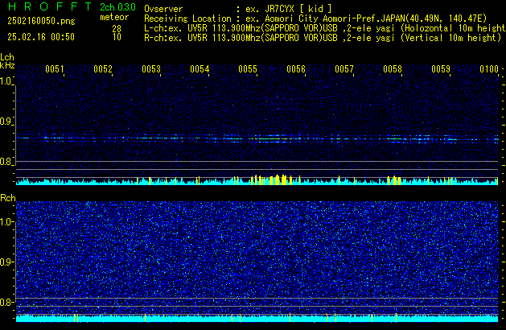Image resolution: width=506 pixels, height=330 pixels.
Task: Select the 0056 time marker
Action: point(296,69)
